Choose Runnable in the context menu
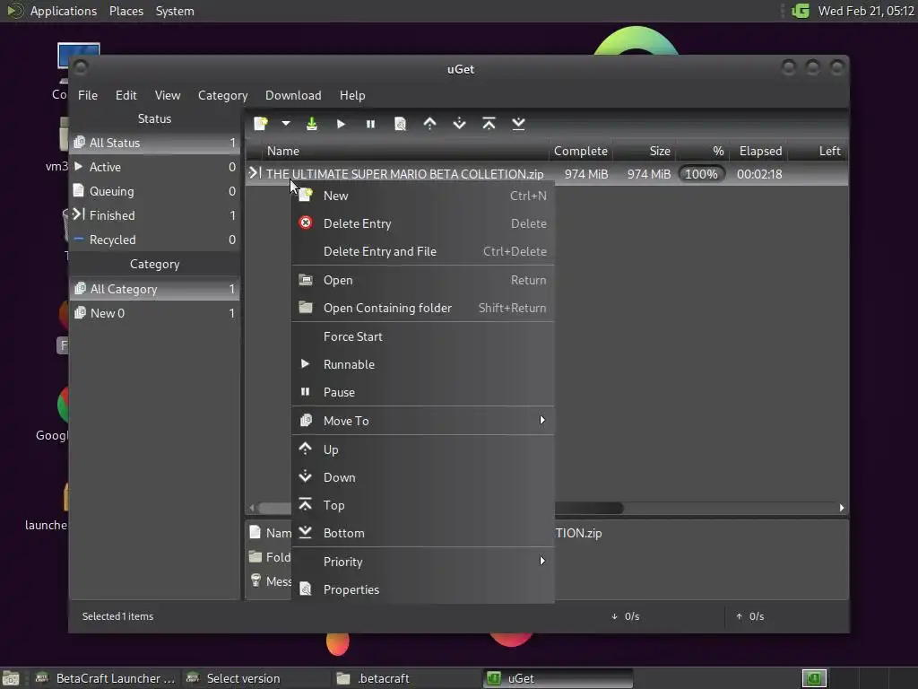This screenshot has width=918, height=689. click(423, 364)
